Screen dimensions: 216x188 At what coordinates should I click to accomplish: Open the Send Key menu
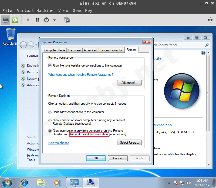pos(83,11)
